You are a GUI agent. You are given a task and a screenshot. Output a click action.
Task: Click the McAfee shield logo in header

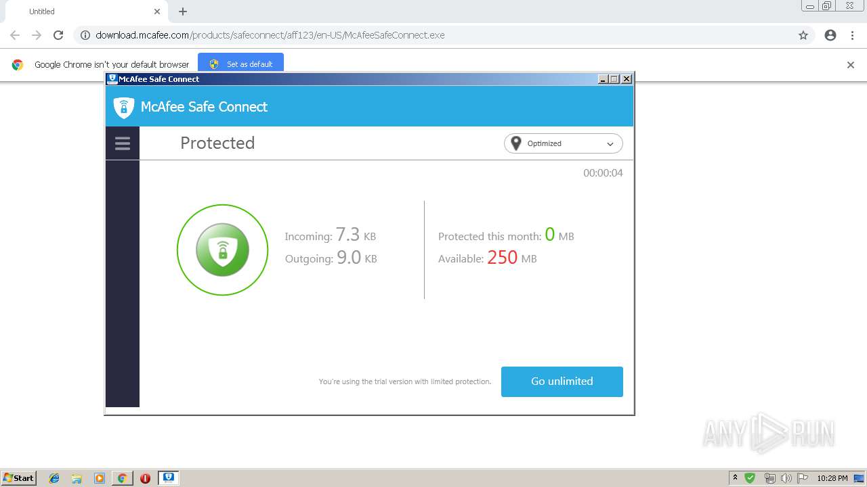(123, 107)
